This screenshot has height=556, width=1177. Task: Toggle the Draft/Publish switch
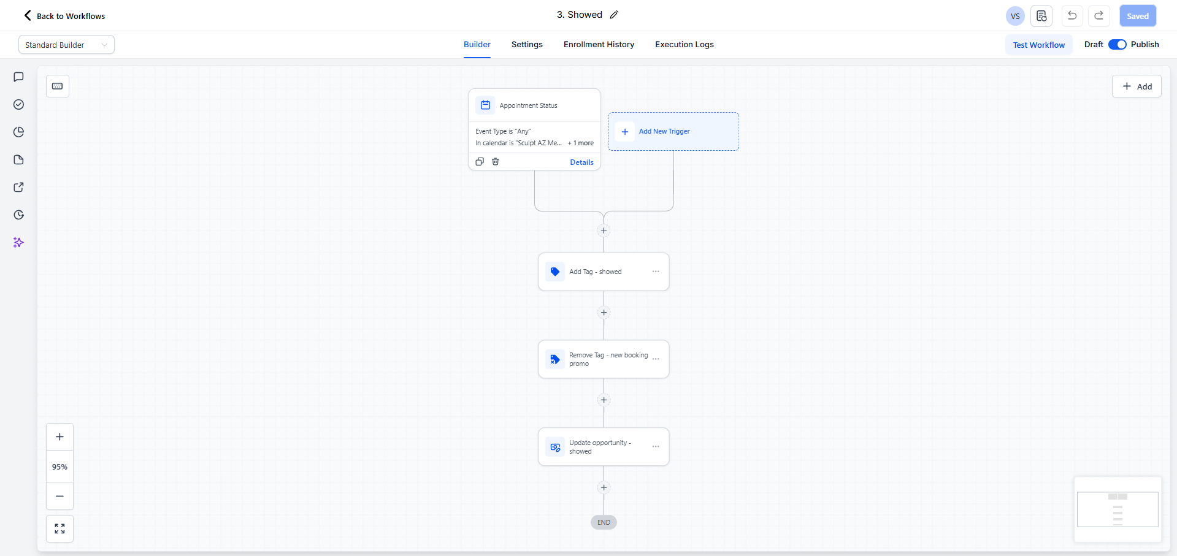1117,45
